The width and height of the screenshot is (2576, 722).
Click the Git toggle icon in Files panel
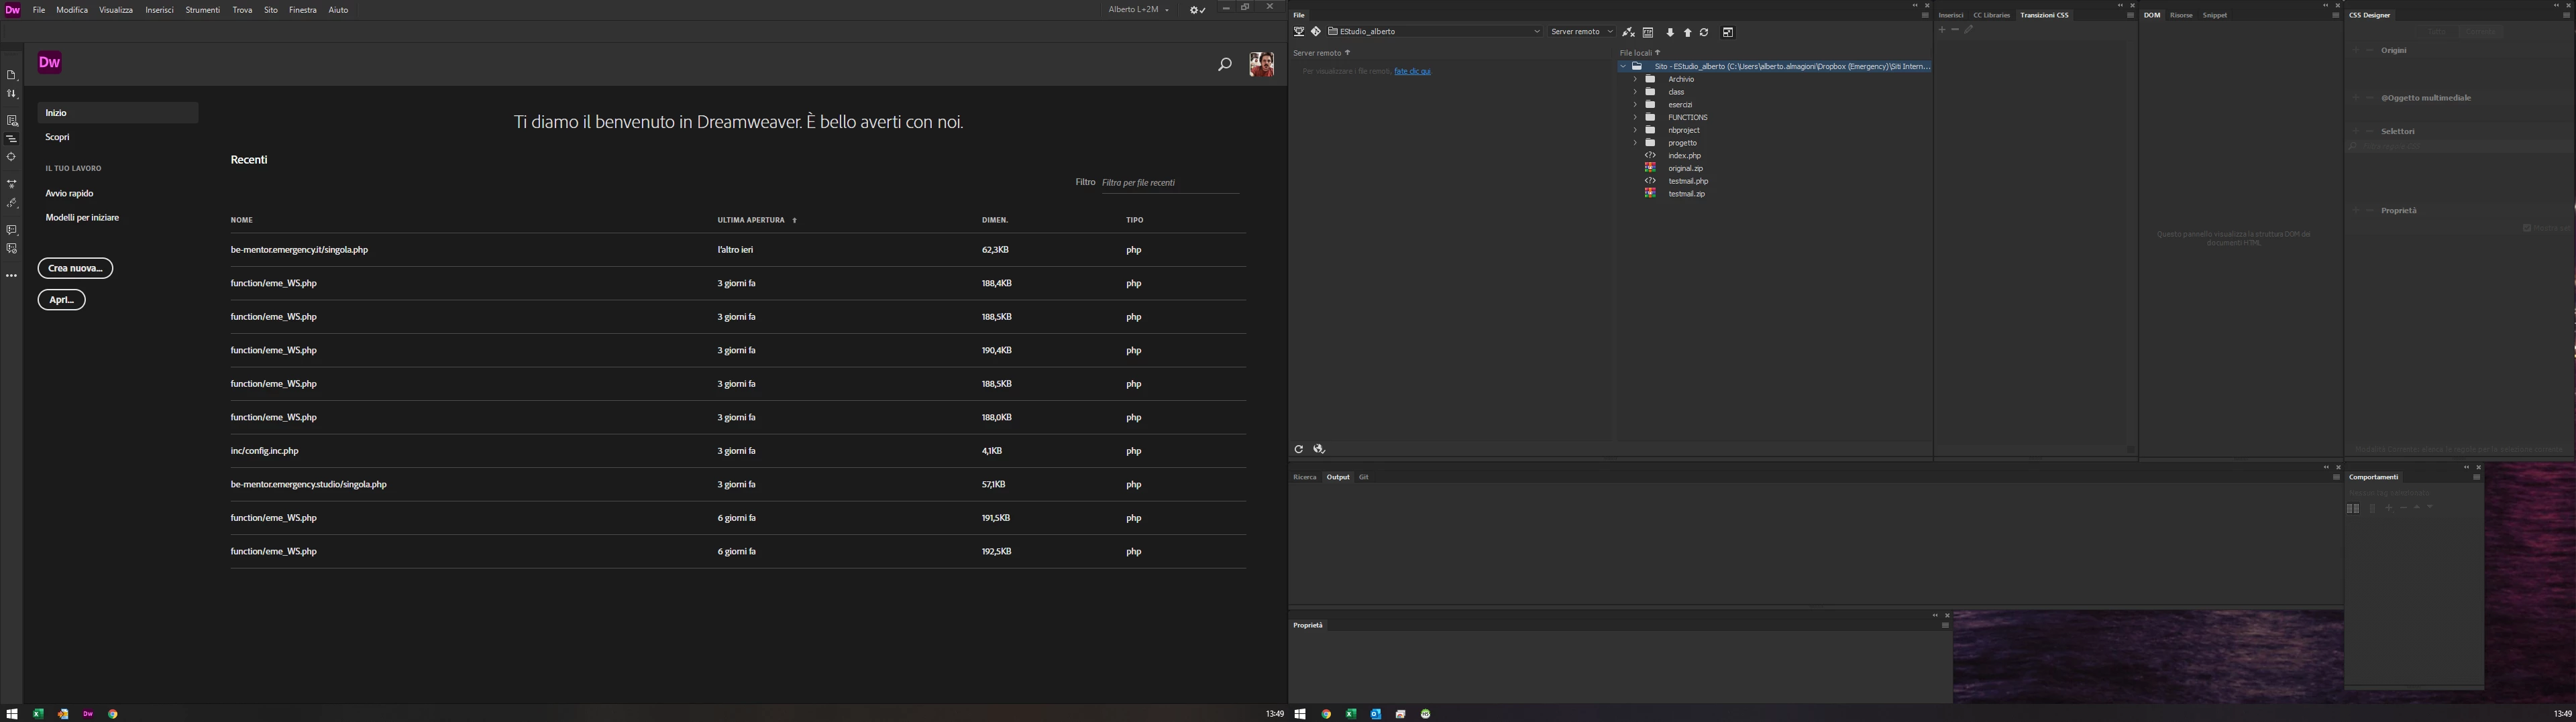[x=1316, y=32]
